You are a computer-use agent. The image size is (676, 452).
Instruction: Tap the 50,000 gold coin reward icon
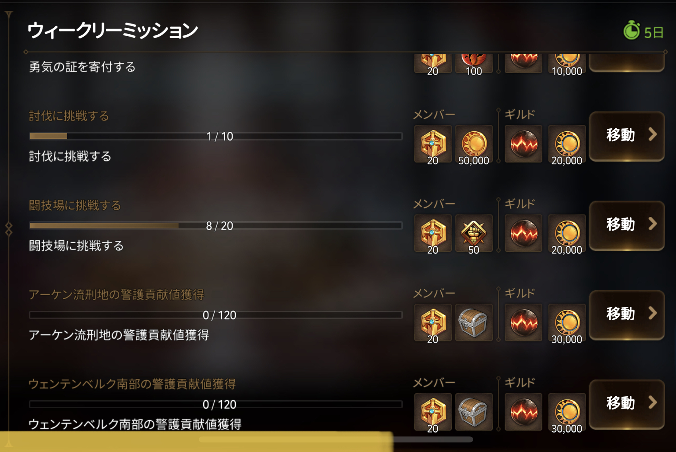pos(474,144)
